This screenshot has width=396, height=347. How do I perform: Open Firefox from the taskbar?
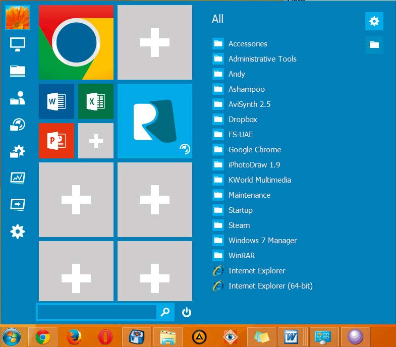point(74,336)
